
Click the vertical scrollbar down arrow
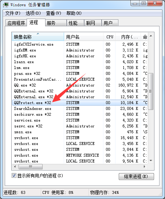point(151,160)
